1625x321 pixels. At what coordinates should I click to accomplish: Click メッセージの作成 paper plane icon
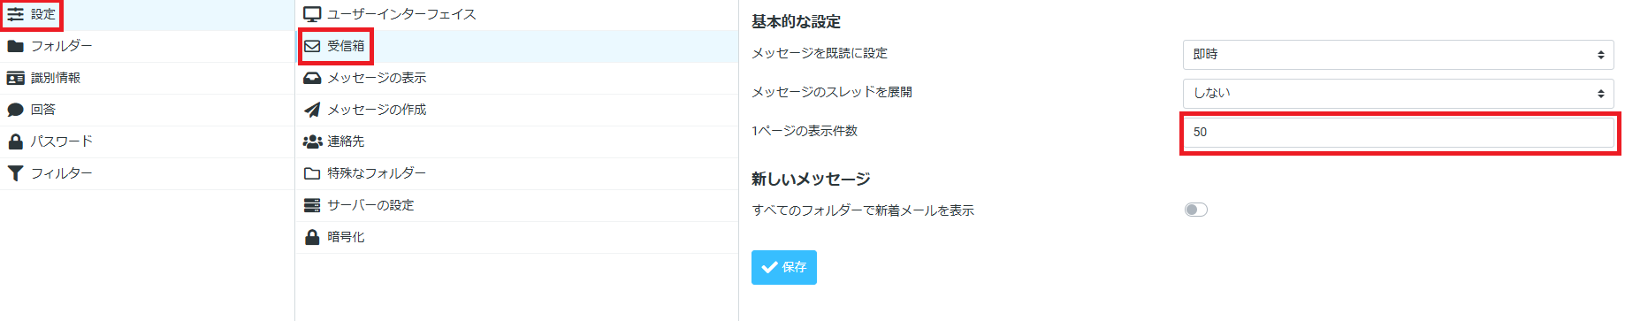[312, 110]
